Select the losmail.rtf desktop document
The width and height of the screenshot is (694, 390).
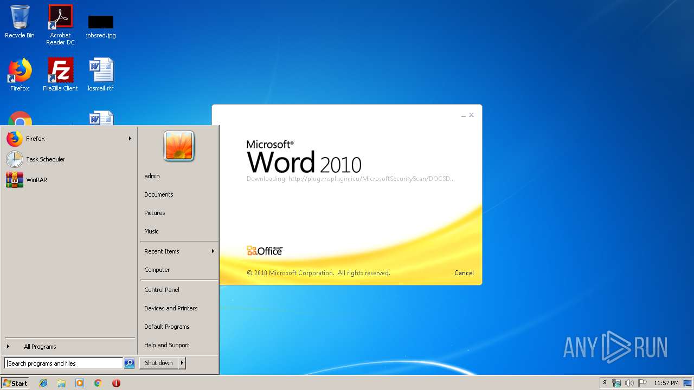101,74
